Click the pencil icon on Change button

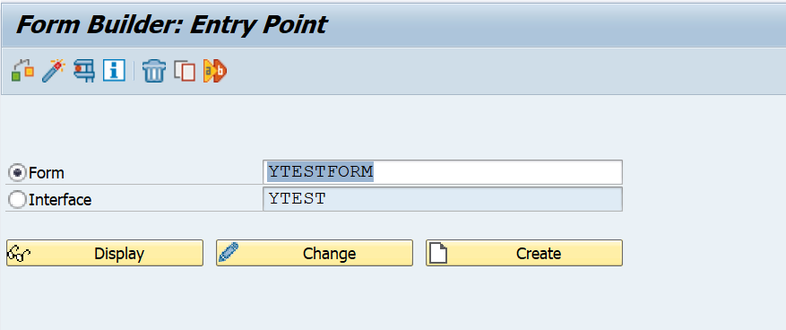tap(228, 253)
